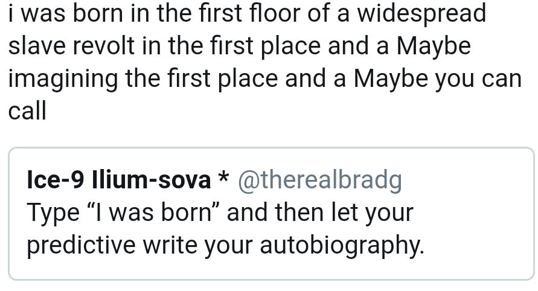Click the word "call" ending the tweet
The image size is (538, 291).
point(27,111)
